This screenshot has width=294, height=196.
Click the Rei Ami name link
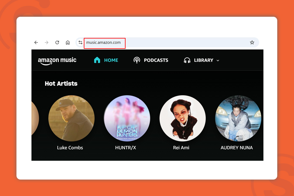coord(181,148)
